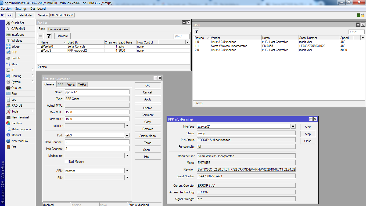Click the filter icon in Port List

(49, 36)
